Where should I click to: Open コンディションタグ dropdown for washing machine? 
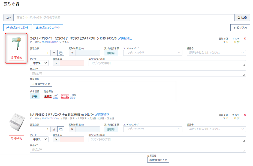click(153, 129)
